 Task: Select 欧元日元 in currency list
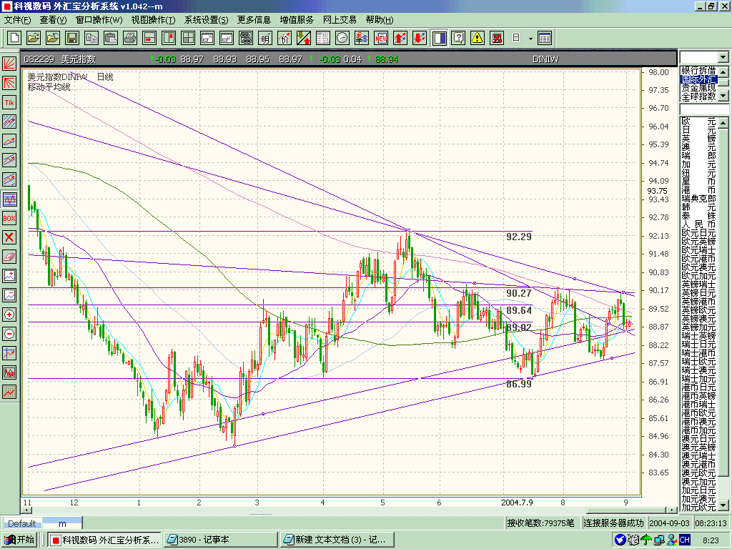click(x=698, y=232)
